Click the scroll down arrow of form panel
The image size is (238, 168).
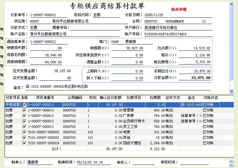click(231, 91)
